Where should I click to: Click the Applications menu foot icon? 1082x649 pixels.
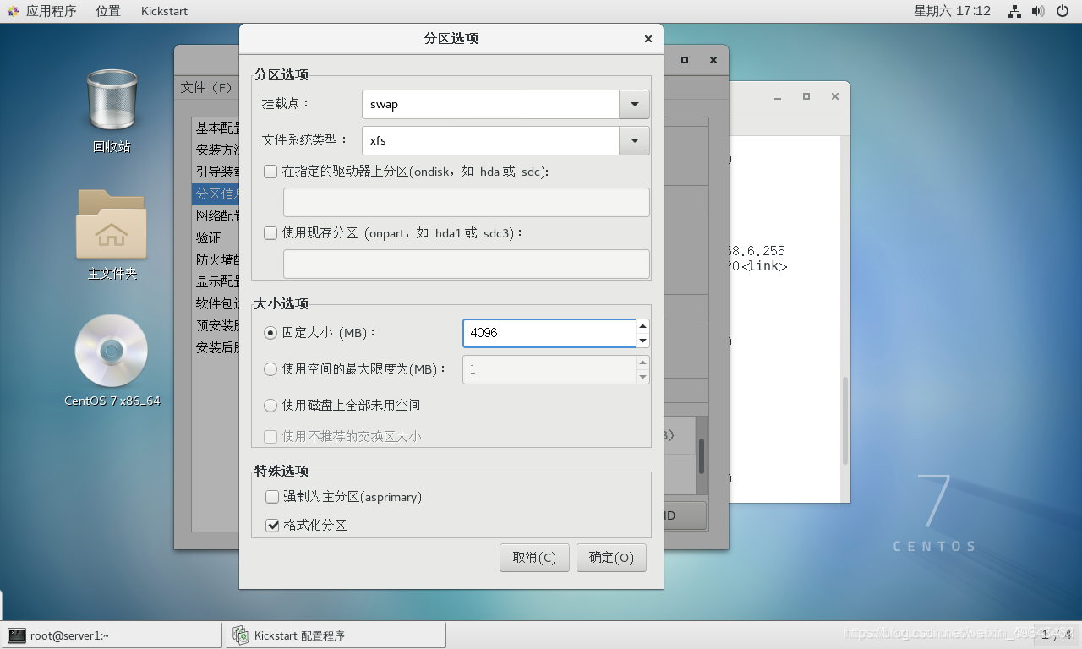tap(13, 11)
